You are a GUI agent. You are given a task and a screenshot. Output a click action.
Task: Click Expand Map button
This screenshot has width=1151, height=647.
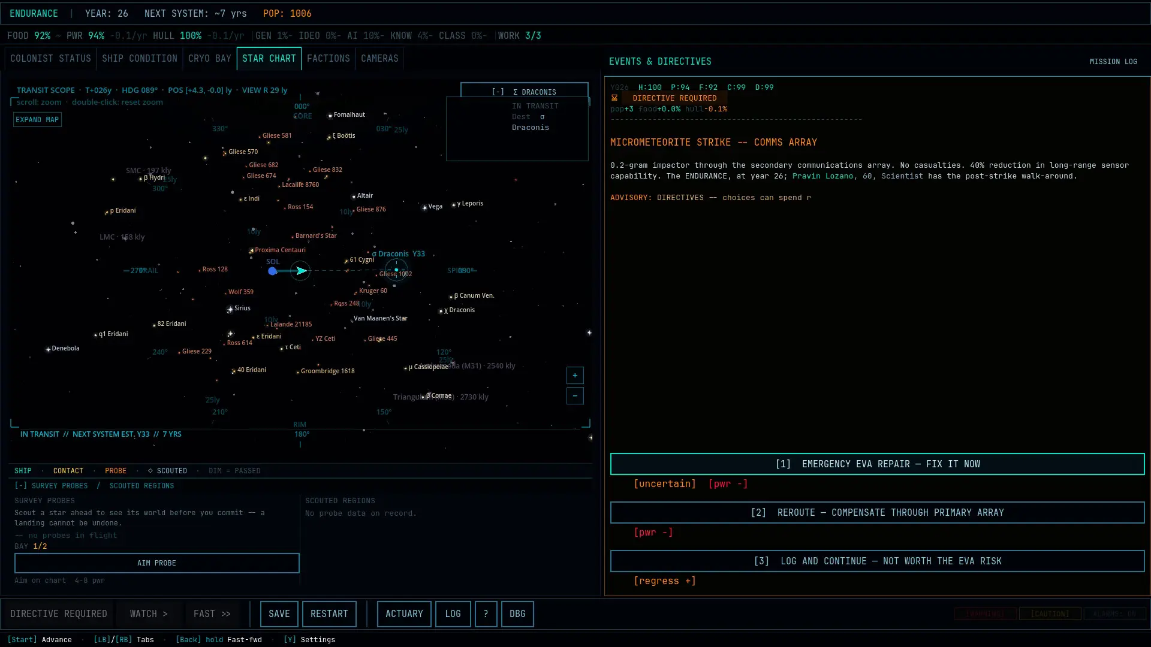pos(37,120)
